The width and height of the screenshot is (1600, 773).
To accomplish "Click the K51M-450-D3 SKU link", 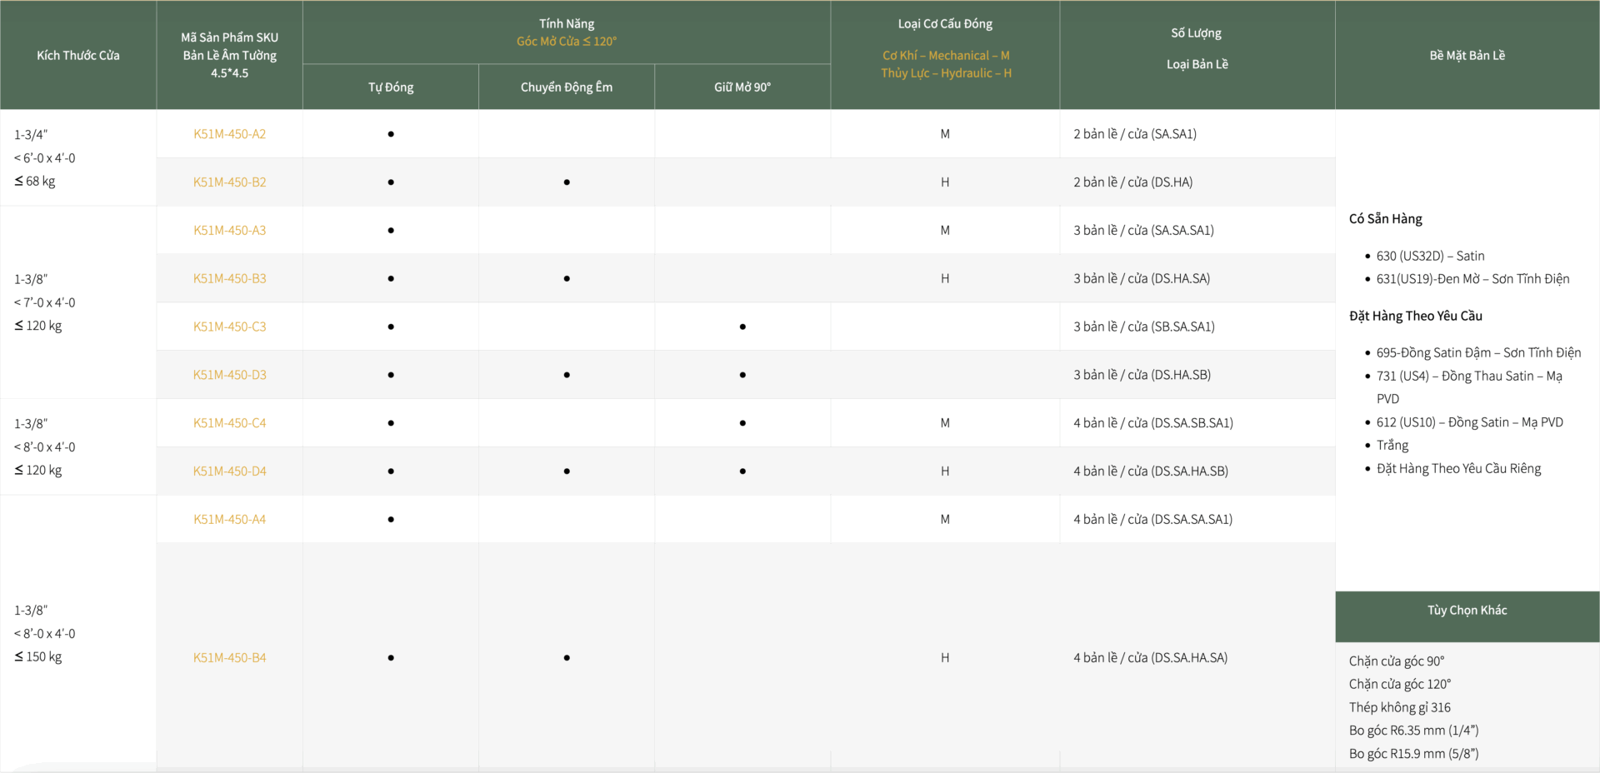I will [x=229, y=375].
